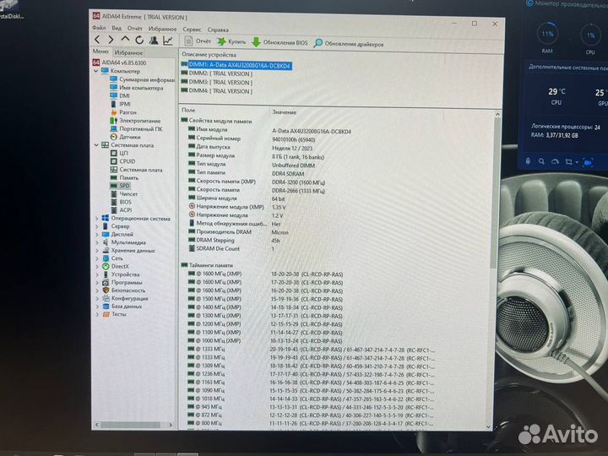The height and width of the screenshot is (456, 608).
Task: Select the Чипсет tree item
Action: pos(124,194)
